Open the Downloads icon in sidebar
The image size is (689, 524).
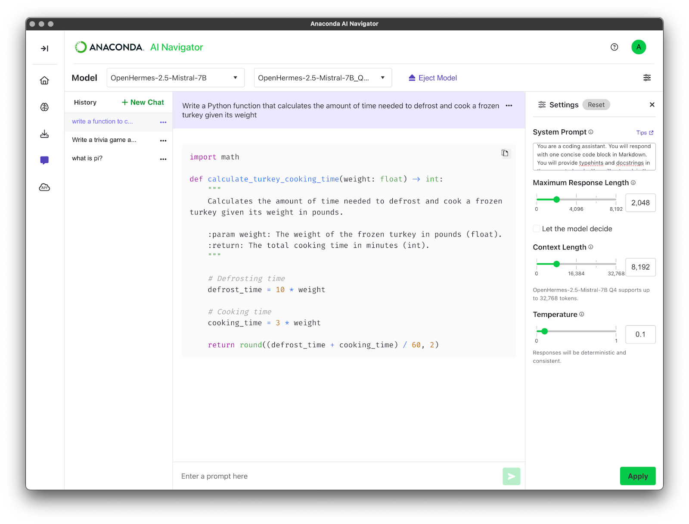(44, 134)
